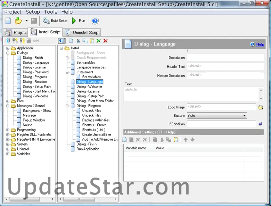271x206 pixels.
Task: Open the recent projects dropdown arrow
Action: click(26, 21)
